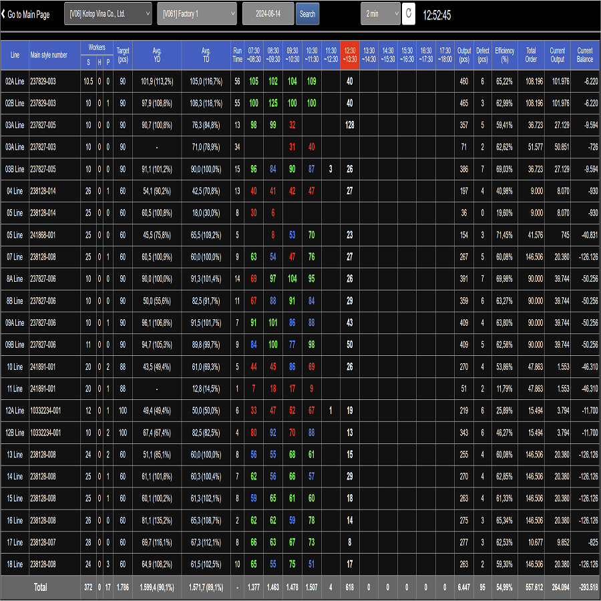Image resolution: width=601 pixels, height=601 pixels.
Task: Click the Avg. YD column header
Action: click(x=157, y=55)
